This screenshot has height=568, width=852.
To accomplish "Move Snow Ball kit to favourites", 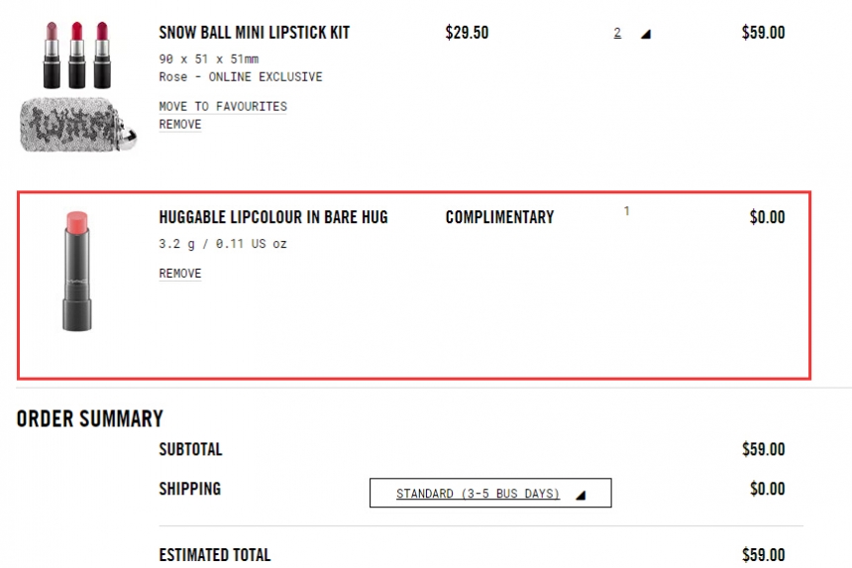I will point(223,106).
